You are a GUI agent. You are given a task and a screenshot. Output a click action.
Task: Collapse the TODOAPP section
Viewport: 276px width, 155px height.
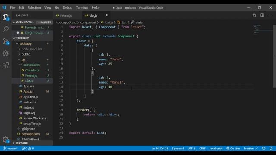pyautogui.click(x=14, y=38)
